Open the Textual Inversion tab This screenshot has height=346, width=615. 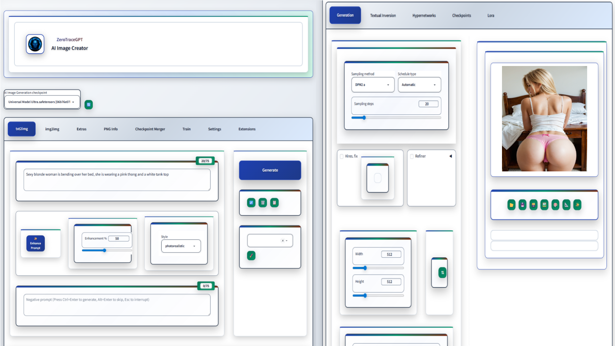(383, 15)
